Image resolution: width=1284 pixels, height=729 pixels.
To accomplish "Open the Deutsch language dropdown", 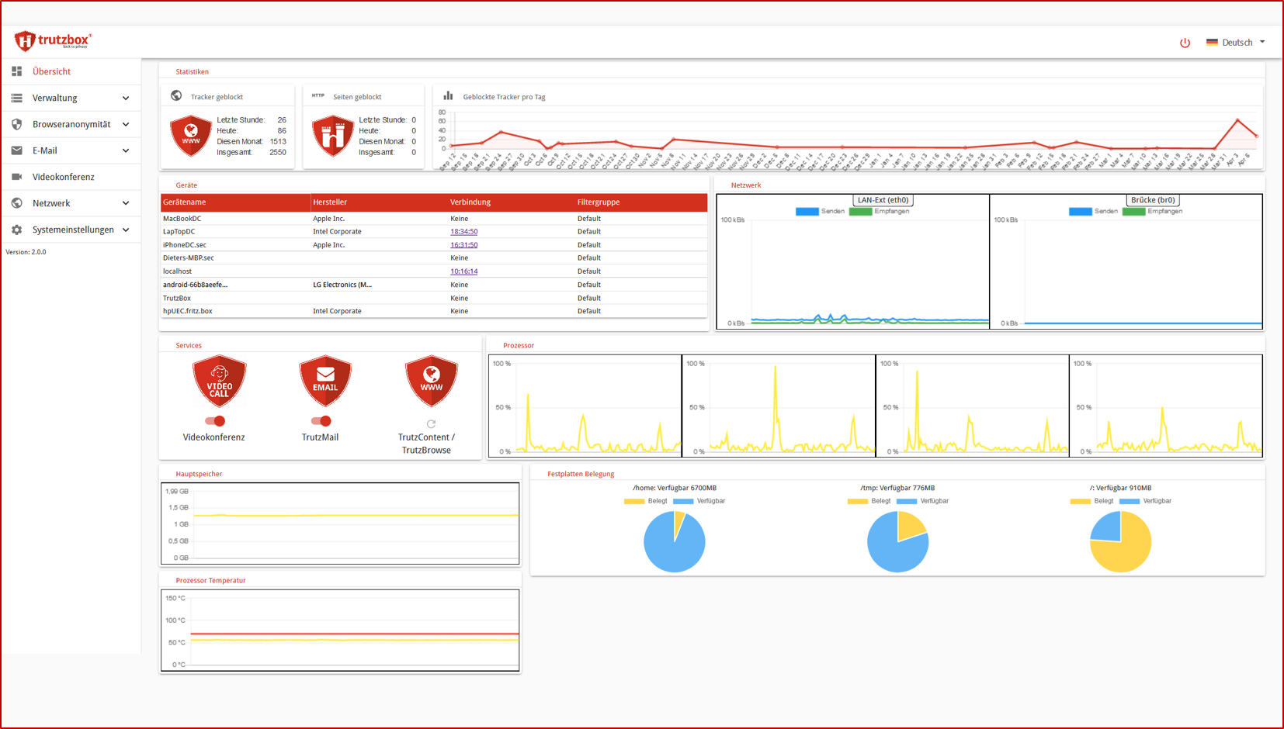I will coord(1236,43).
